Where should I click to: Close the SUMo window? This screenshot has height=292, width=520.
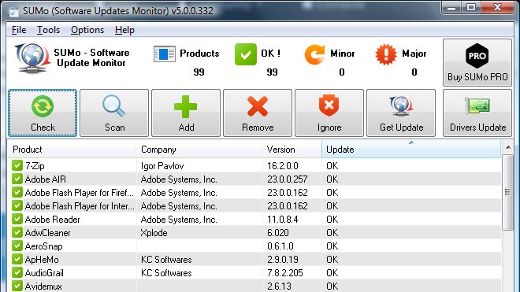tap(497, 7)
